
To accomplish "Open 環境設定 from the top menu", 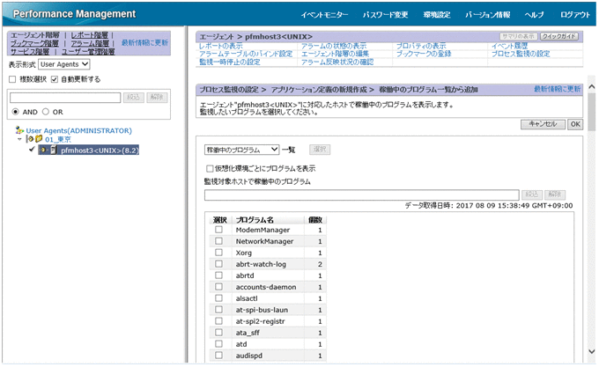I will coord(437,15).
